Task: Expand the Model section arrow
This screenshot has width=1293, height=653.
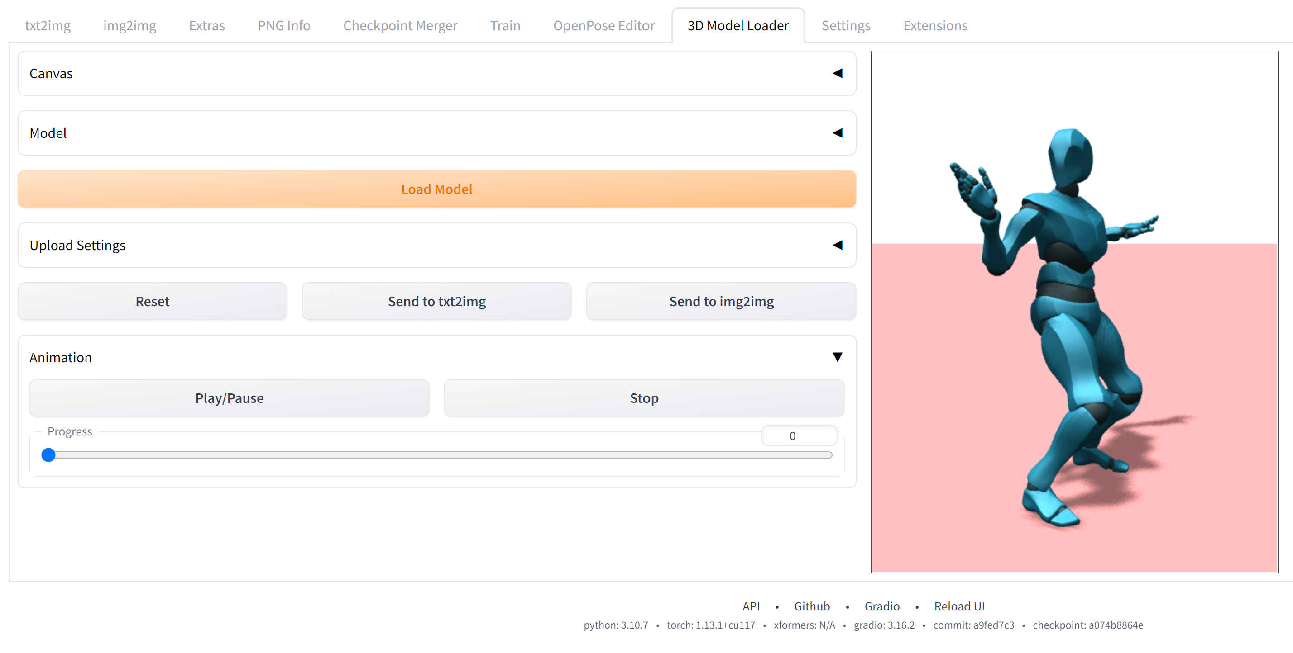Action: (x=837, y=133)
